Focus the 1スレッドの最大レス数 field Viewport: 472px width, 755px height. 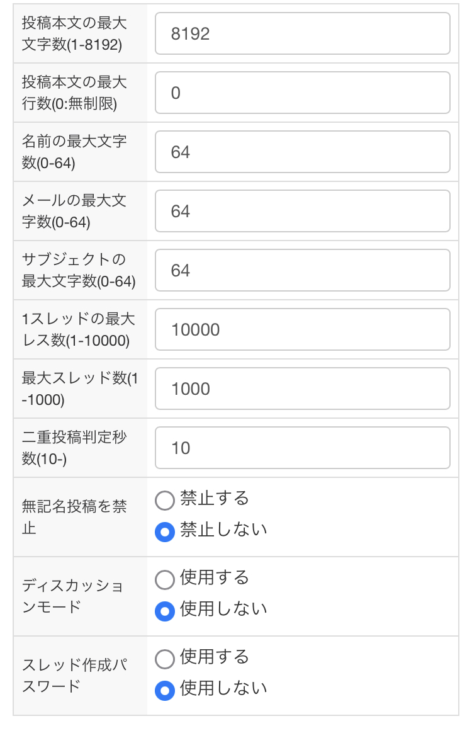pyautogui.click(x=302, y=329)
